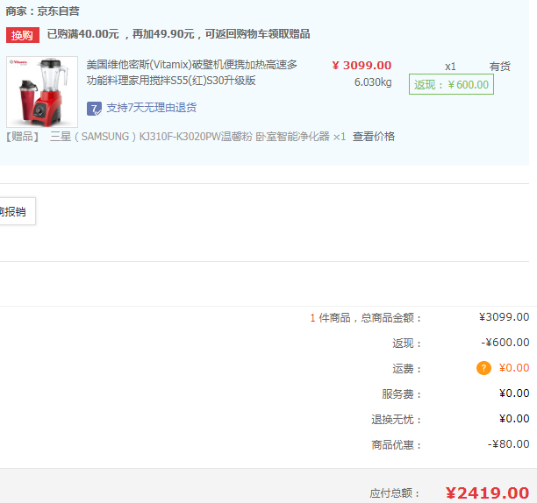Click the 7-day return shield icon
Viewport: 537px width, 503px height.
pyautogui.click(x=94, y=109)
